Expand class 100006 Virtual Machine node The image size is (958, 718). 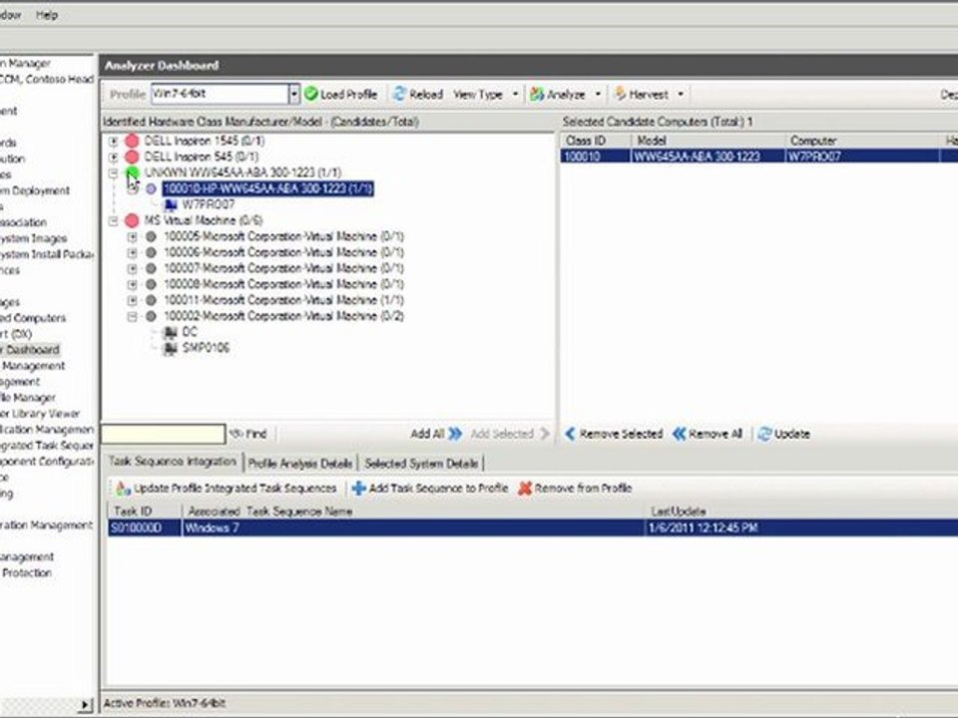click(x=132, y=252)
